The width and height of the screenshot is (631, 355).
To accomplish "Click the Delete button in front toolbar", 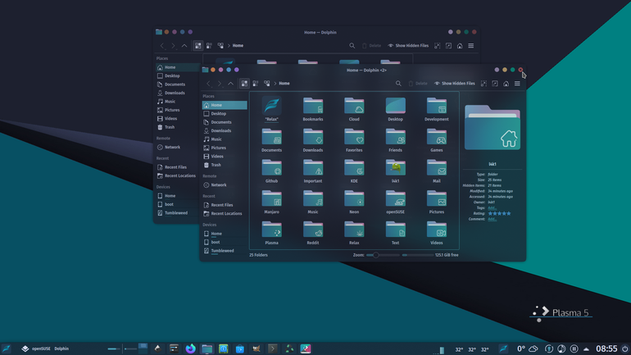I will 418,84.
